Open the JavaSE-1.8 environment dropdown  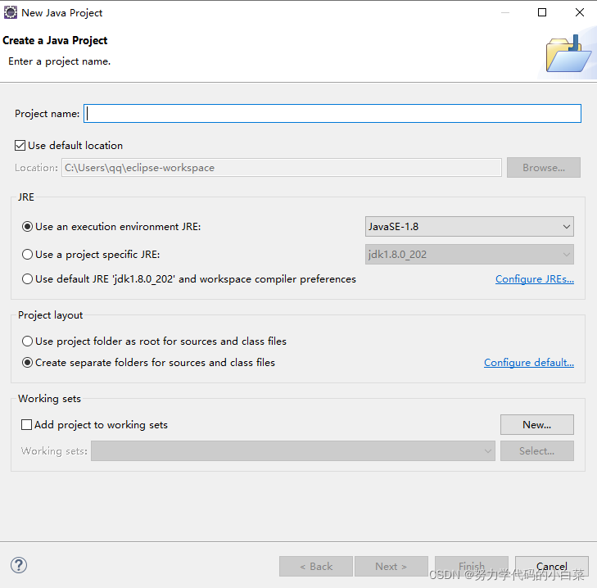469,227
